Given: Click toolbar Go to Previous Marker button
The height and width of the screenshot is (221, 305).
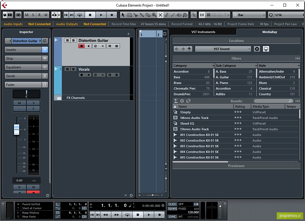Looking at the screenshot, I should pos(66,15).
